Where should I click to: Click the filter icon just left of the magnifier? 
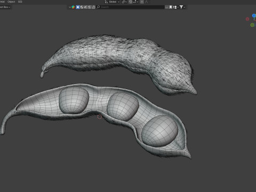[x=93, y=7]
